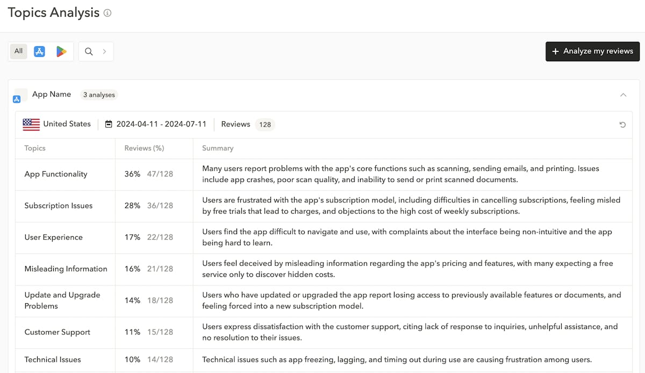Open the search magnifier icon

tap(89, 52)
